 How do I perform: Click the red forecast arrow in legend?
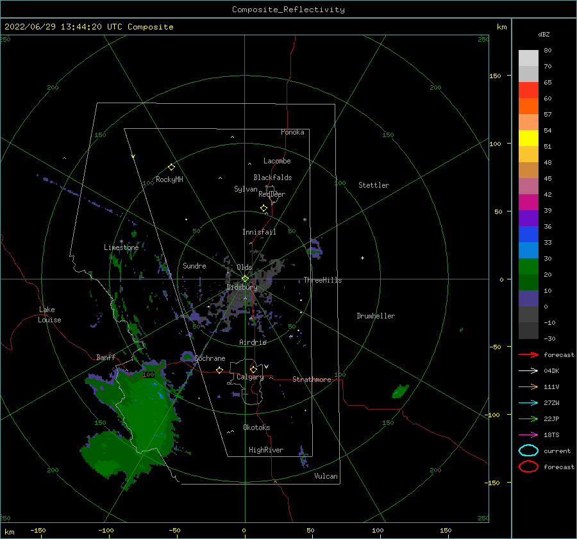528,354
